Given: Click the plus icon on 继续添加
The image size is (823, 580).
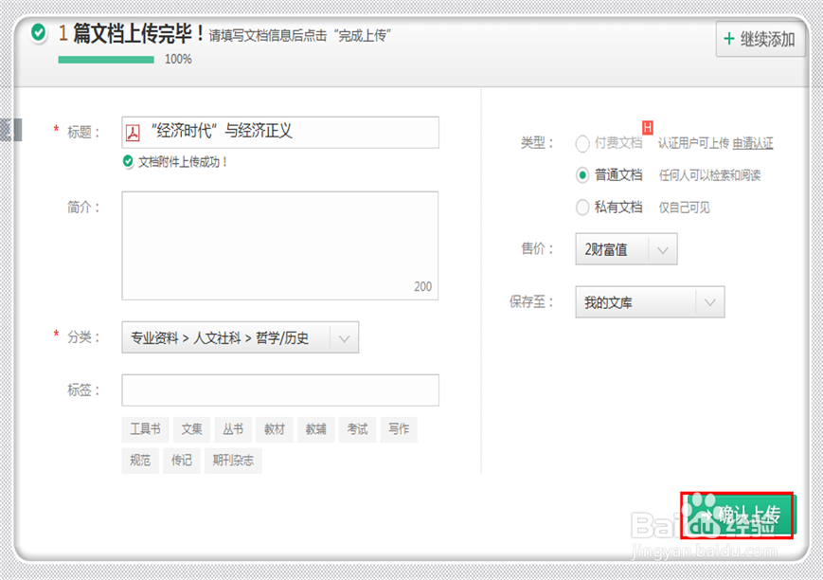Looking at the screenshot, I should pyautogui.click(x=730, y=40).
